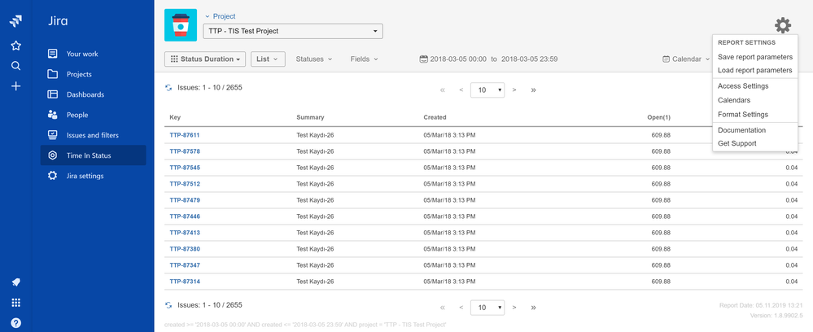Open issue TTP-87479
This screenshot has width=813, height=332.
[185, 200]
